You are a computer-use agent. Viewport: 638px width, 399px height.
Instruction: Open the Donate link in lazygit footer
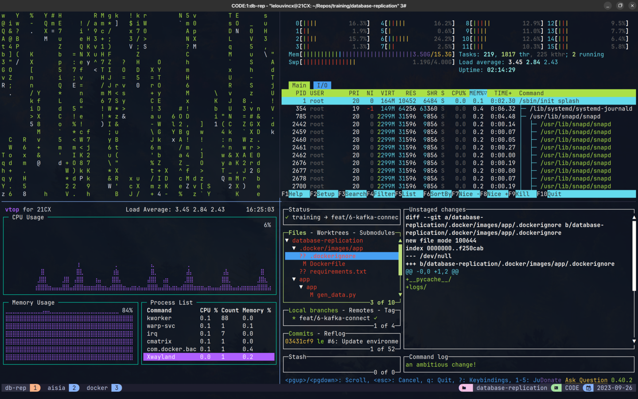point(550,380)
